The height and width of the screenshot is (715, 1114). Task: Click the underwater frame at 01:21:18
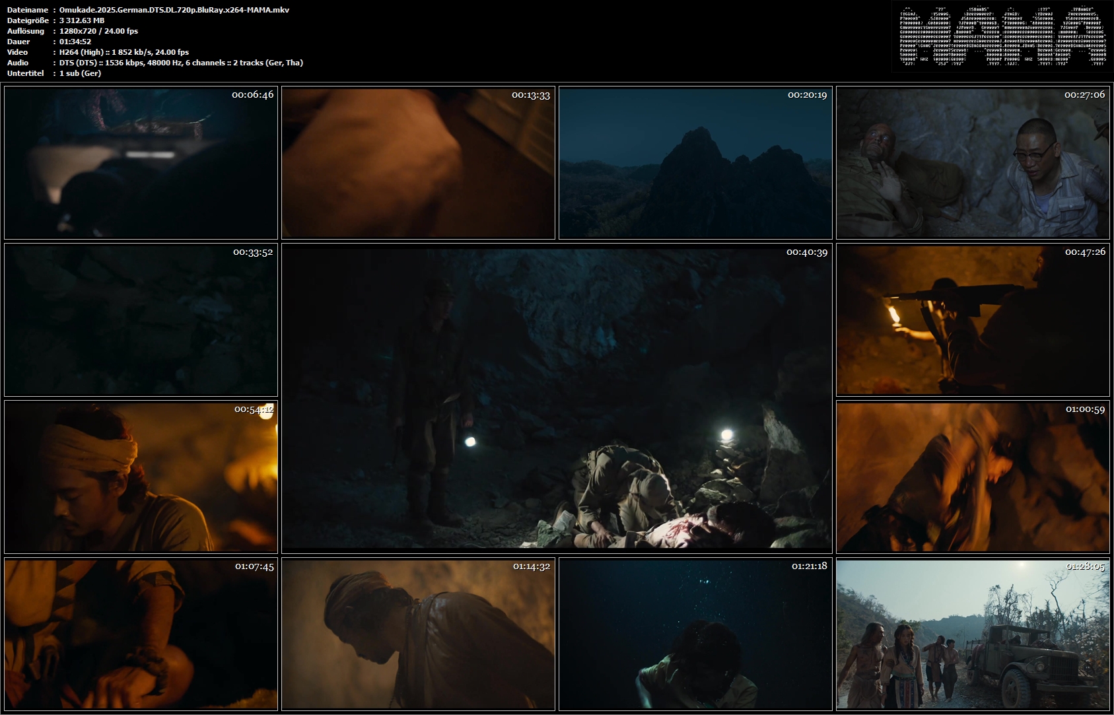click(x=695, y=634)
